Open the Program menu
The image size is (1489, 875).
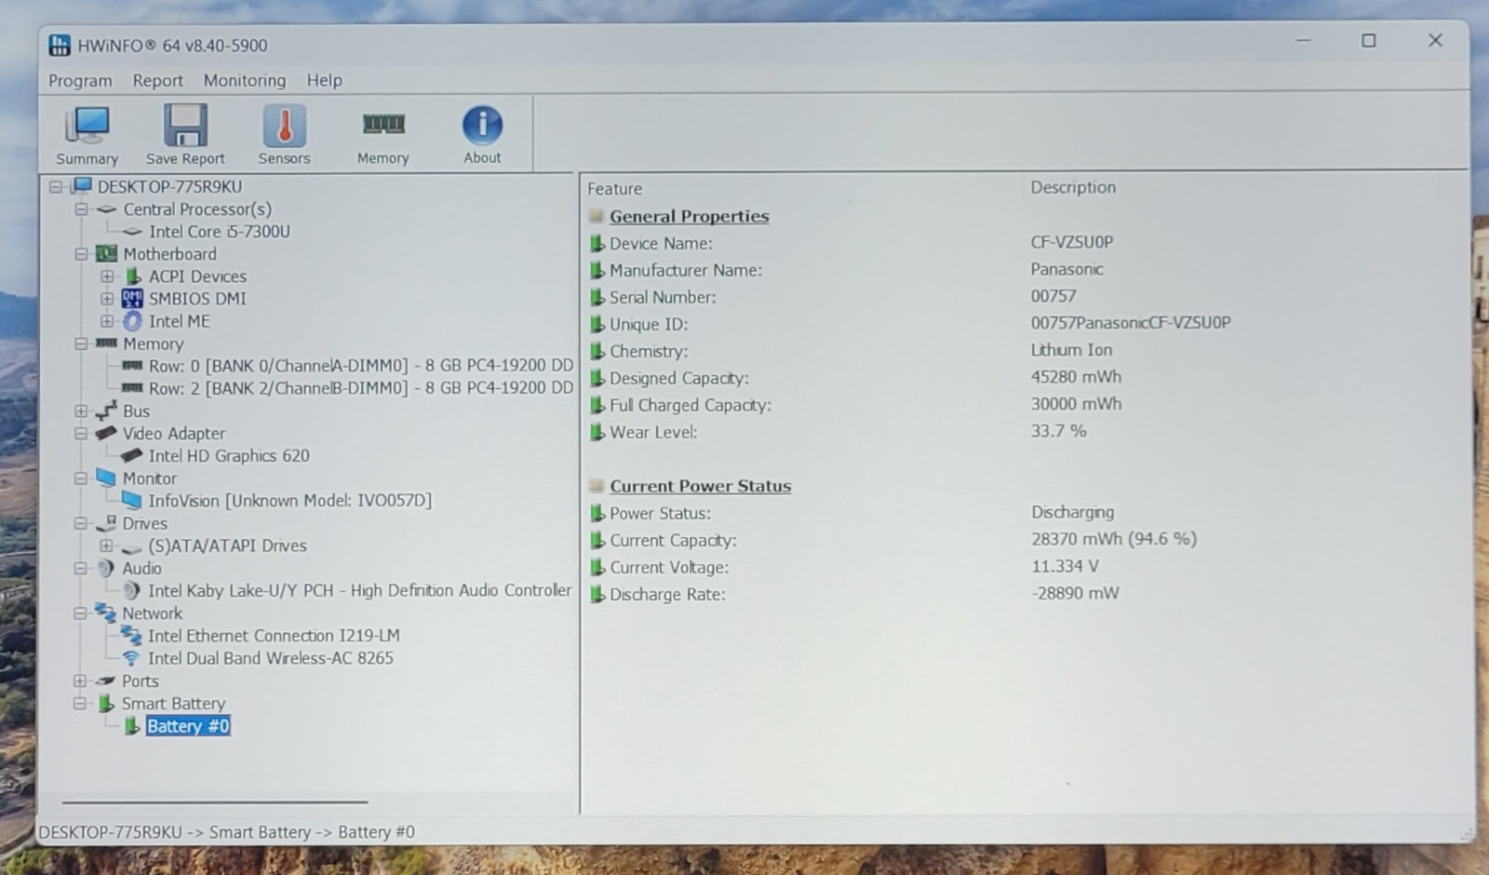coord(80,81)
